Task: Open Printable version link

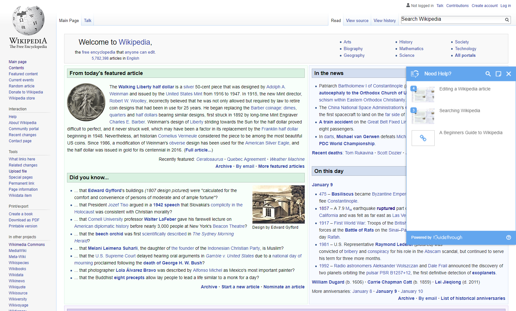Action: (x=23, y=226)
